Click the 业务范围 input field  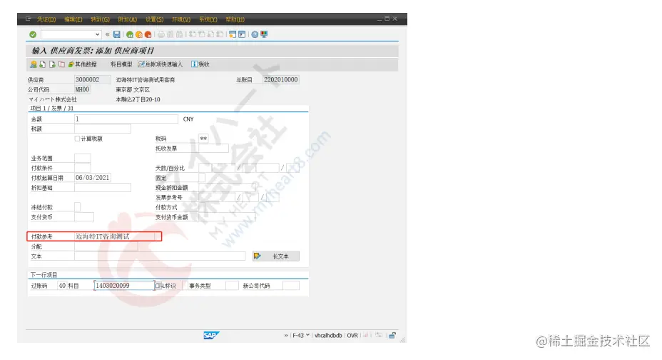[x=82, y=158]
